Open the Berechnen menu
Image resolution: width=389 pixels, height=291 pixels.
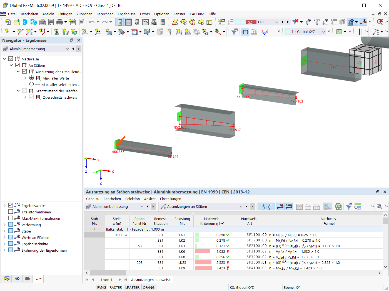click(105, 14)
